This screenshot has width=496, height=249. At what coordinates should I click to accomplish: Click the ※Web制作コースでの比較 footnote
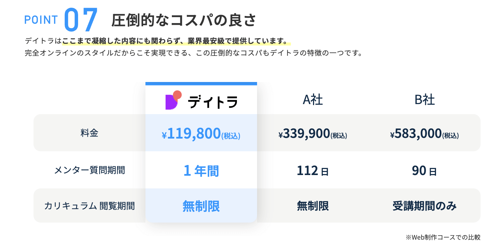coord(443,237)
